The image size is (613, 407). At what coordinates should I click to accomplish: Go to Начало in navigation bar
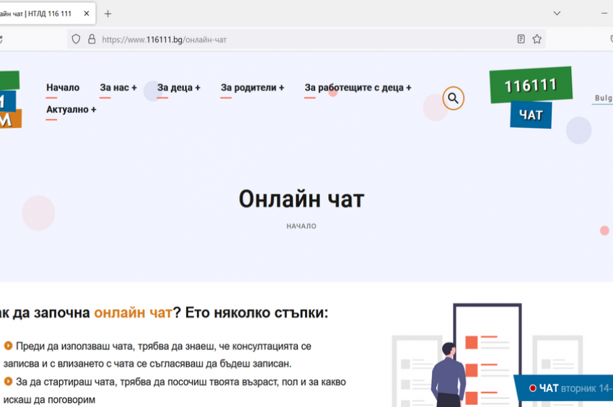tap(63, 88)
